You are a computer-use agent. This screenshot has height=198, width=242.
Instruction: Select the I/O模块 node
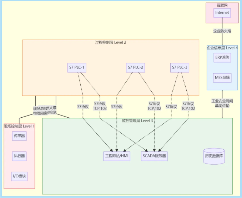(x=19, y=176)
